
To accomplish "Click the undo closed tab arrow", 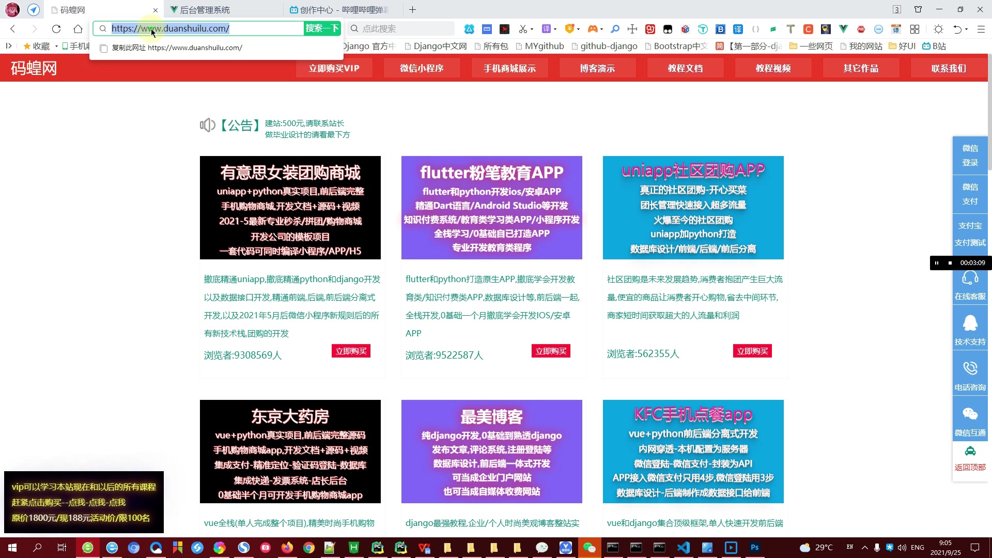I will click(x=957, y=29).
